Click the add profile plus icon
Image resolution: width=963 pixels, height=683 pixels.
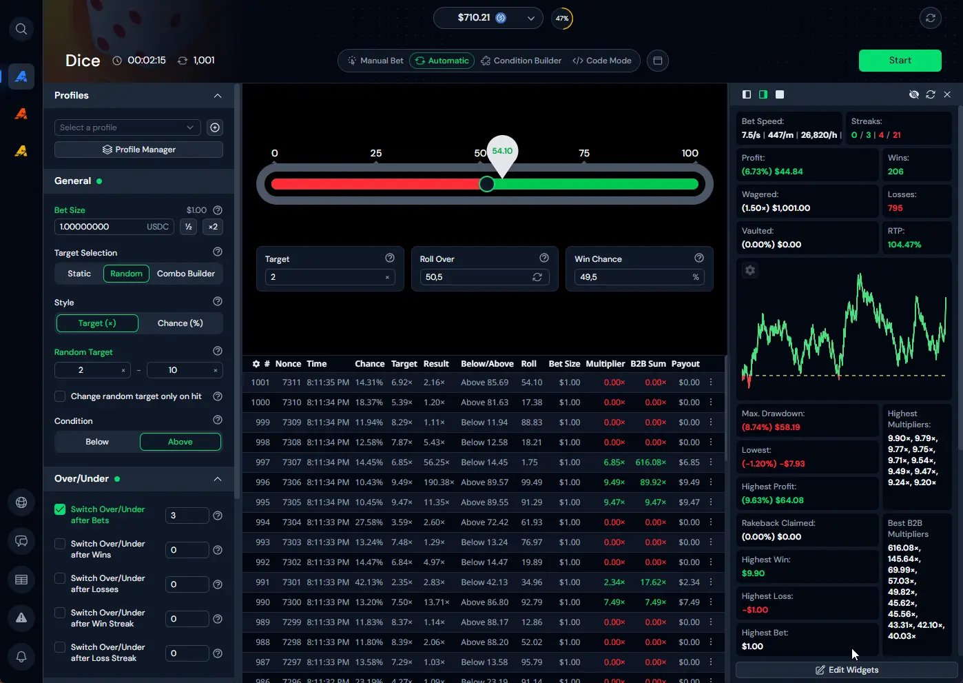[x=215, y=128]
